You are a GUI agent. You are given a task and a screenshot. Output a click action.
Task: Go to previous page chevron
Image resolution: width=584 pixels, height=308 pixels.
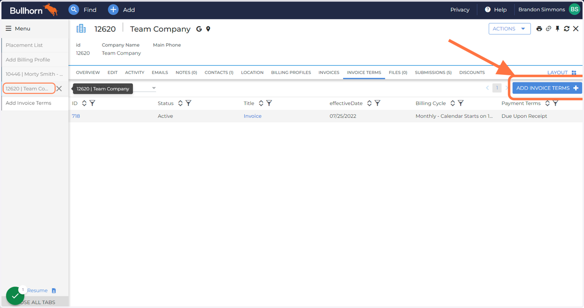(x=487, y=88)
